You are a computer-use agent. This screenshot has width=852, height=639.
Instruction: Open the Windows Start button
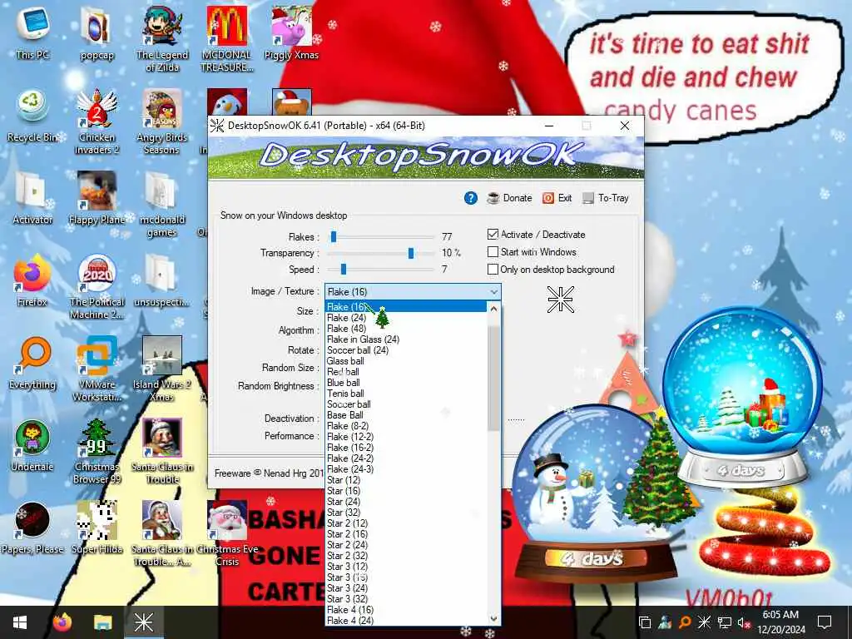tap(20, 622)
